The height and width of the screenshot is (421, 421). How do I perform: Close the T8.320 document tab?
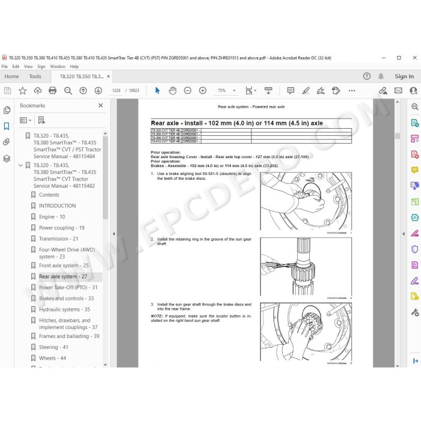click(x=108, y=76)
